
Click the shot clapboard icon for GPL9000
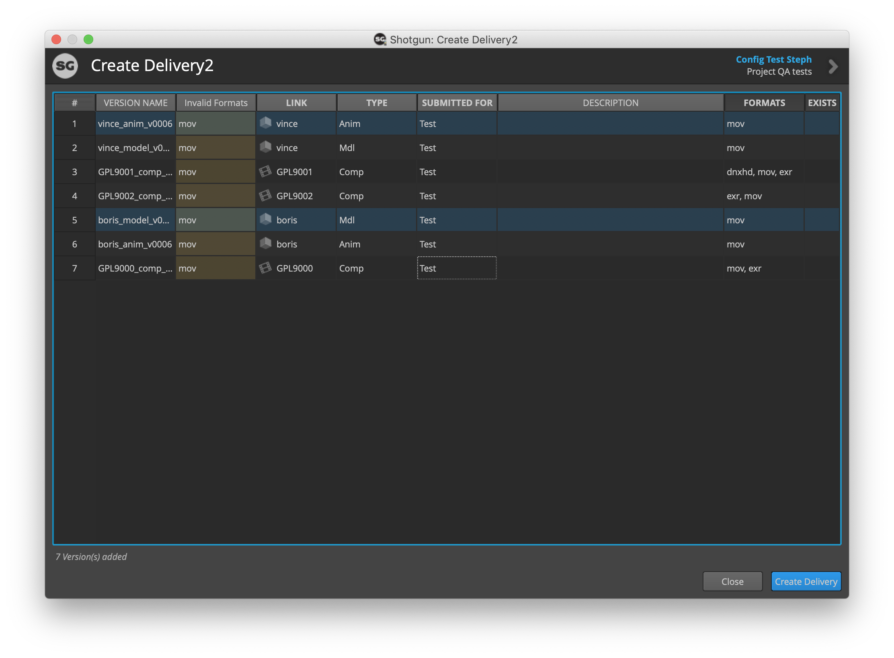(x=265, y=268)
